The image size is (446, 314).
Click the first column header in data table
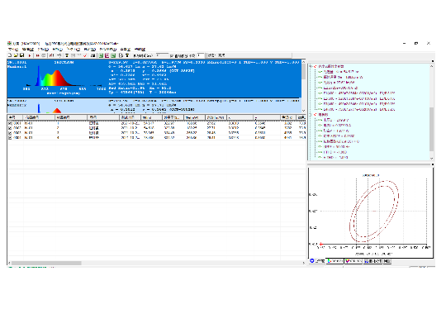coord(16,117)
